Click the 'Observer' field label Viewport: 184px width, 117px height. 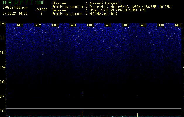[x=59, y=3]
